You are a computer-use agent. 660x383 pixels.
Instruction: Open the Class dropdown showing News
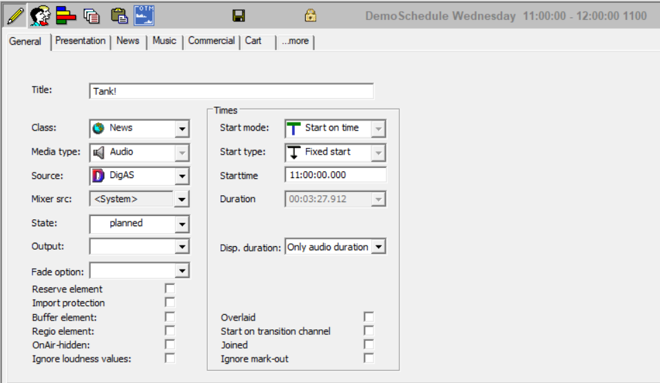pyautogui.click(x=182, y=129)
